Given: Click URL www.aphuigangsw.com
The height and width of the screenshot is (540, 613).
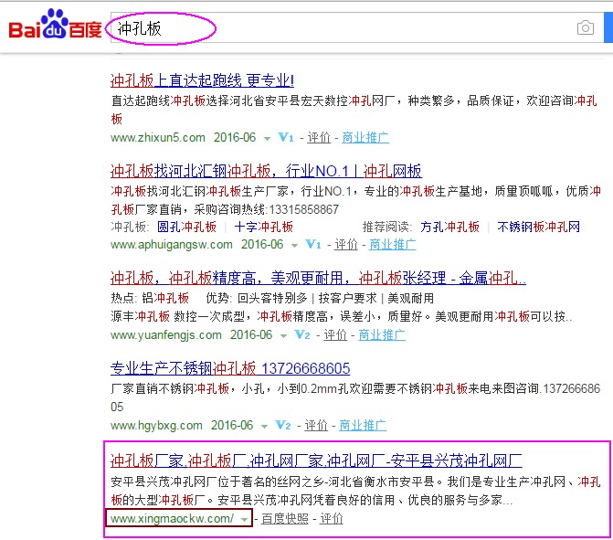Looking at the screenshot, I should coord(172,245).
